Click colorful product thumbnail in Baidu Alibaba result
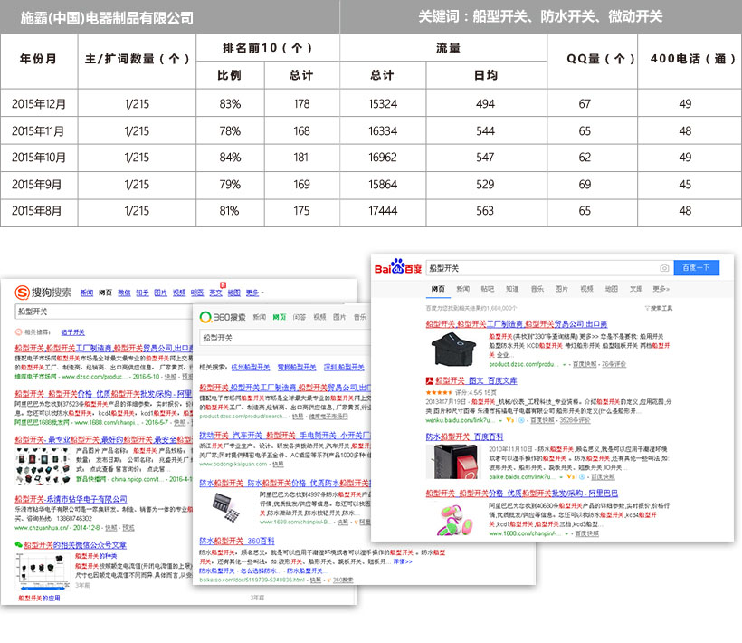The height and width of the screenshot is (643, 742). coord(455,520)
